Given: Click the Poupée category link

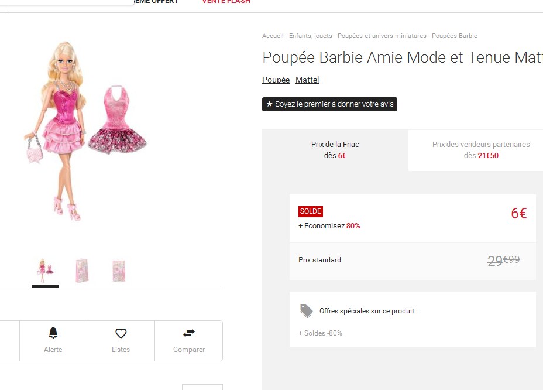Looking at the screenshot, I should [276, 80].
